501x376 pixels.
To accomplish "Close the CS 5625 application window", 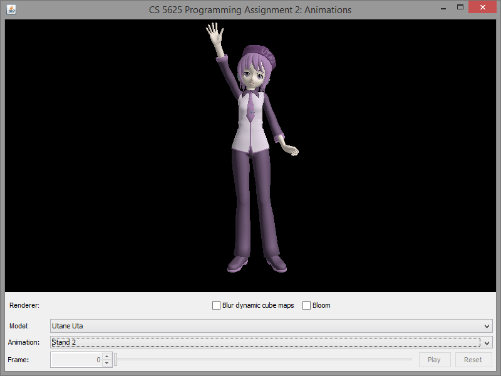I will (482, 8).
